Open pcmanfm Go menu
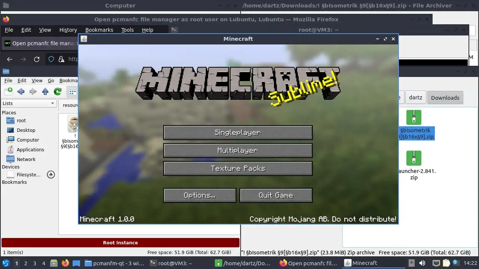479x269 pixels. tap(51, 80)
